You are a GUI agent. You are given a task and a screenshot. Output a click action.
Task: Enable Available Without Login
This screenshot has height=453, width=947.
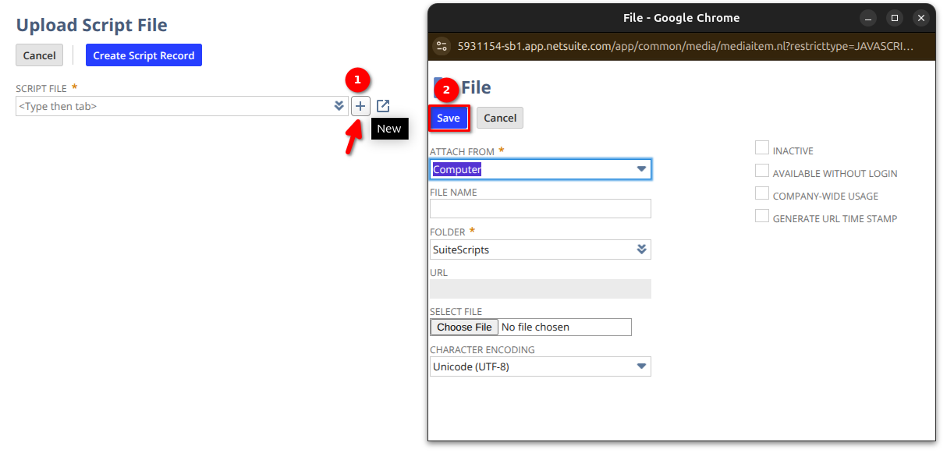coord(762,171)
